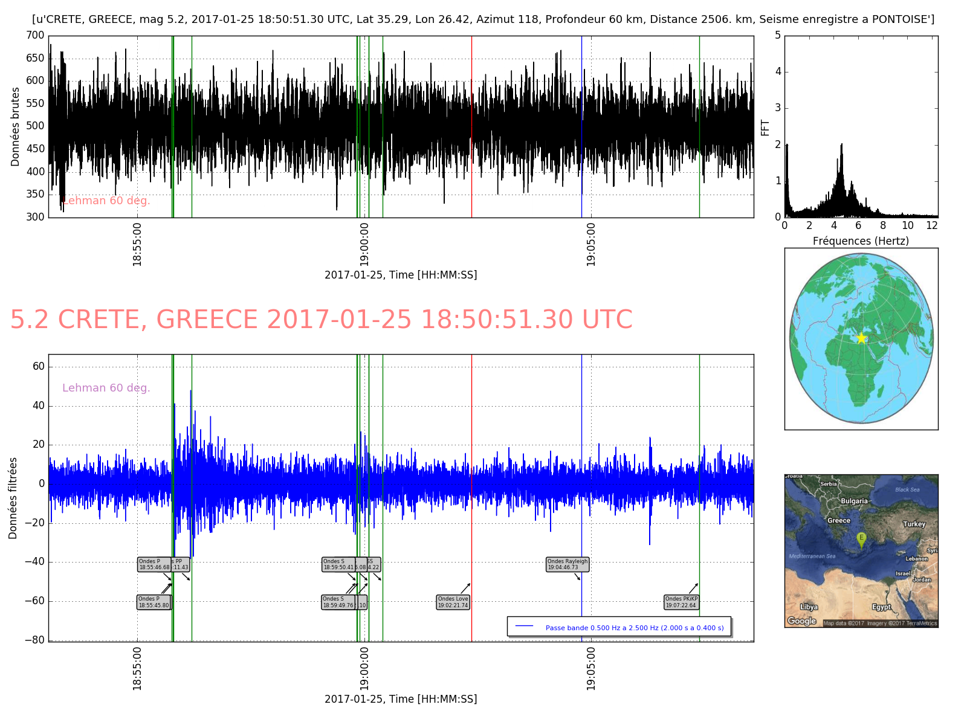Click the green epicenter pin on satellite map
The height and width of the screenshot is (713, 967).
861,538
